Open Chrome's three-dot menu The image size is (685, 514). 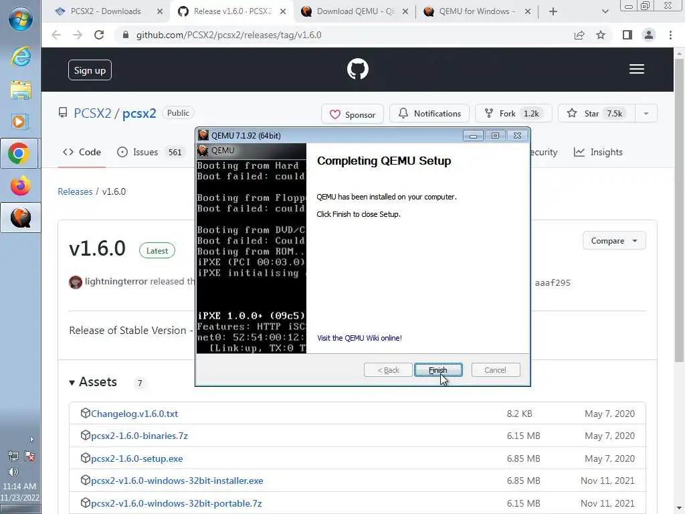coord(670,35)
